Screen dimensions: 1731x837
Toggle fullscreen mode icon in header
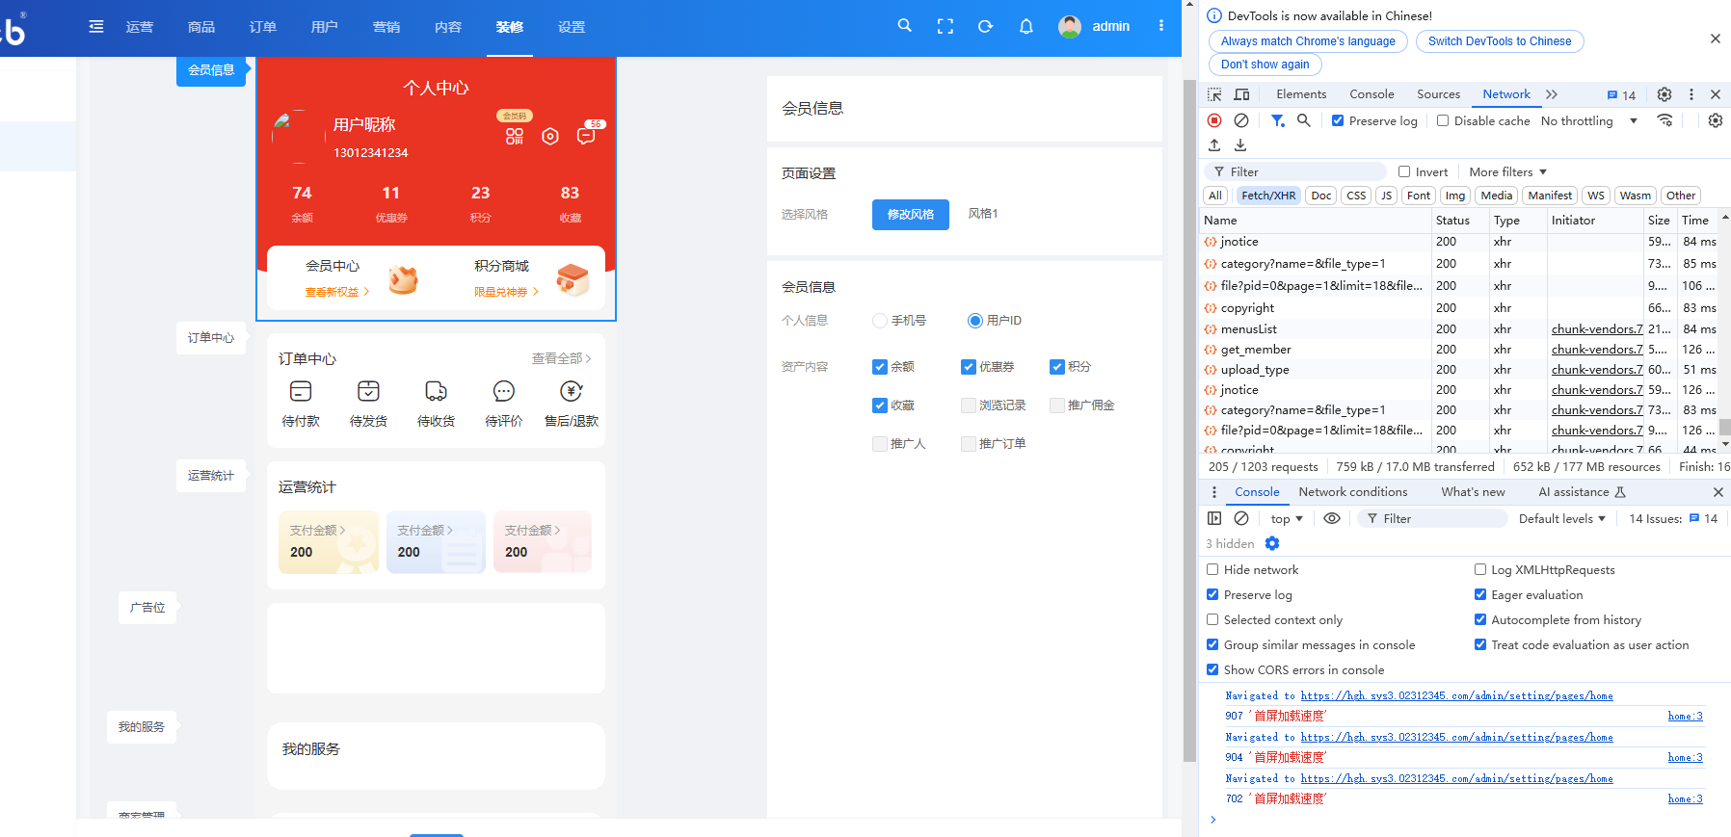pos(945,27)
